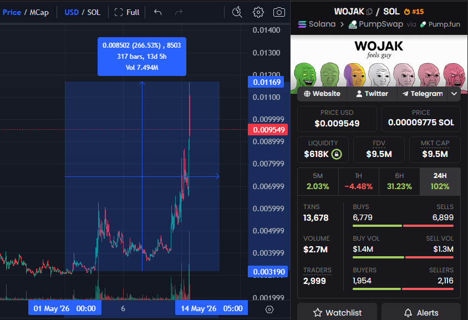Open the chart timezone target icon
This screenshot has width=468, height=320.
point(269,309)
